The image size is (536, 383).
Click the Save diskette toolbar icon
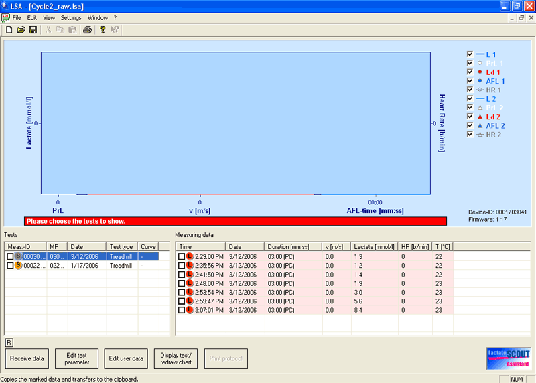pos(33,29)
